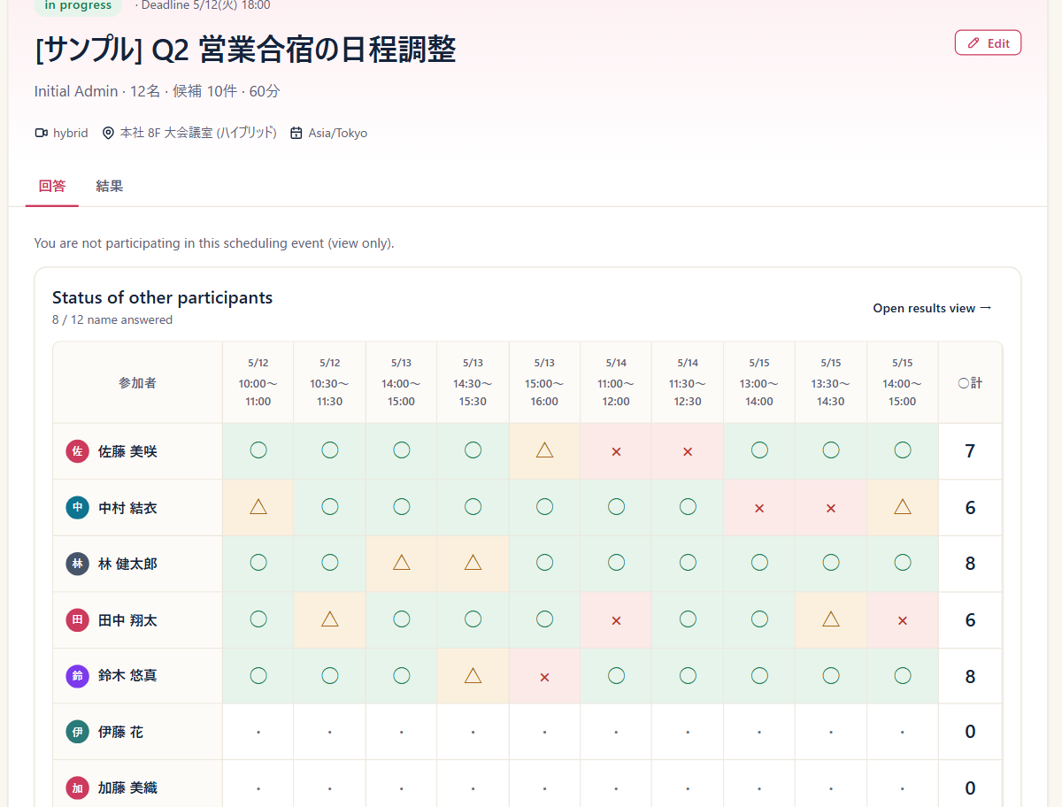Click the 田中 翔太 avatar
The image size is (1062, 807).
click(78, 619)
